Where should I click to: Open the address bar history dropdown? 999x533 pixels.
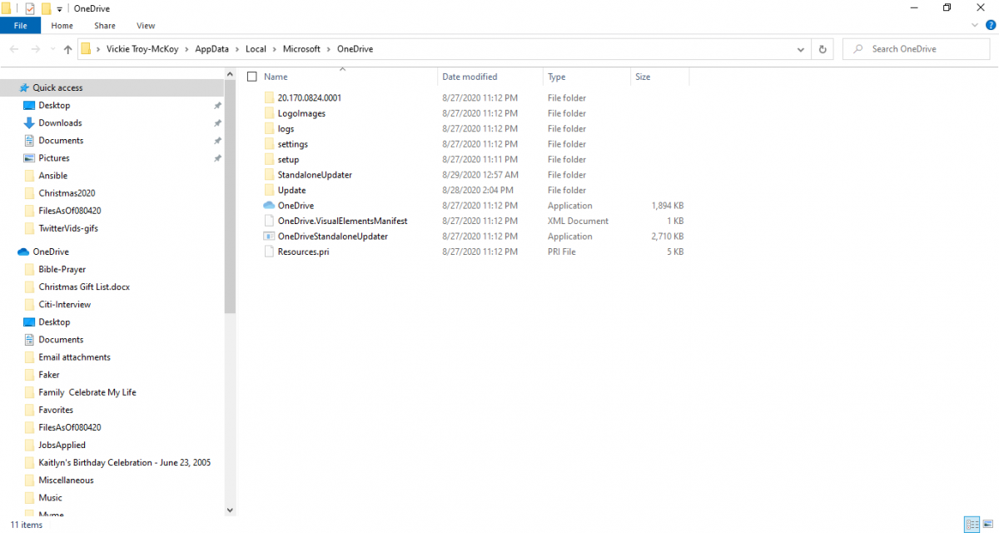click(x=802, y=49)
